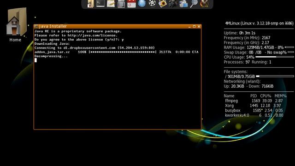The height and width of the screenshot is (166, 295).
Task: Maximize the Java Installer window
Action: pyautogui.click(x=194, y=27)
